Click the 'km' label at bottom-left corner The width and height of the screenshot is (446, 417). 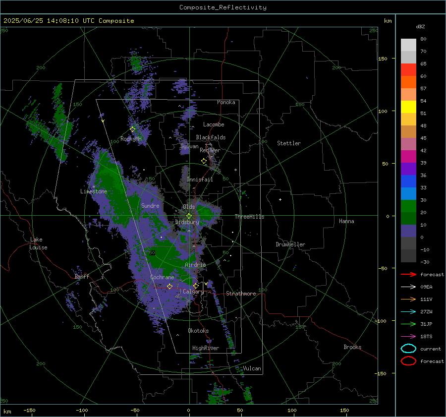coord(7,412)
